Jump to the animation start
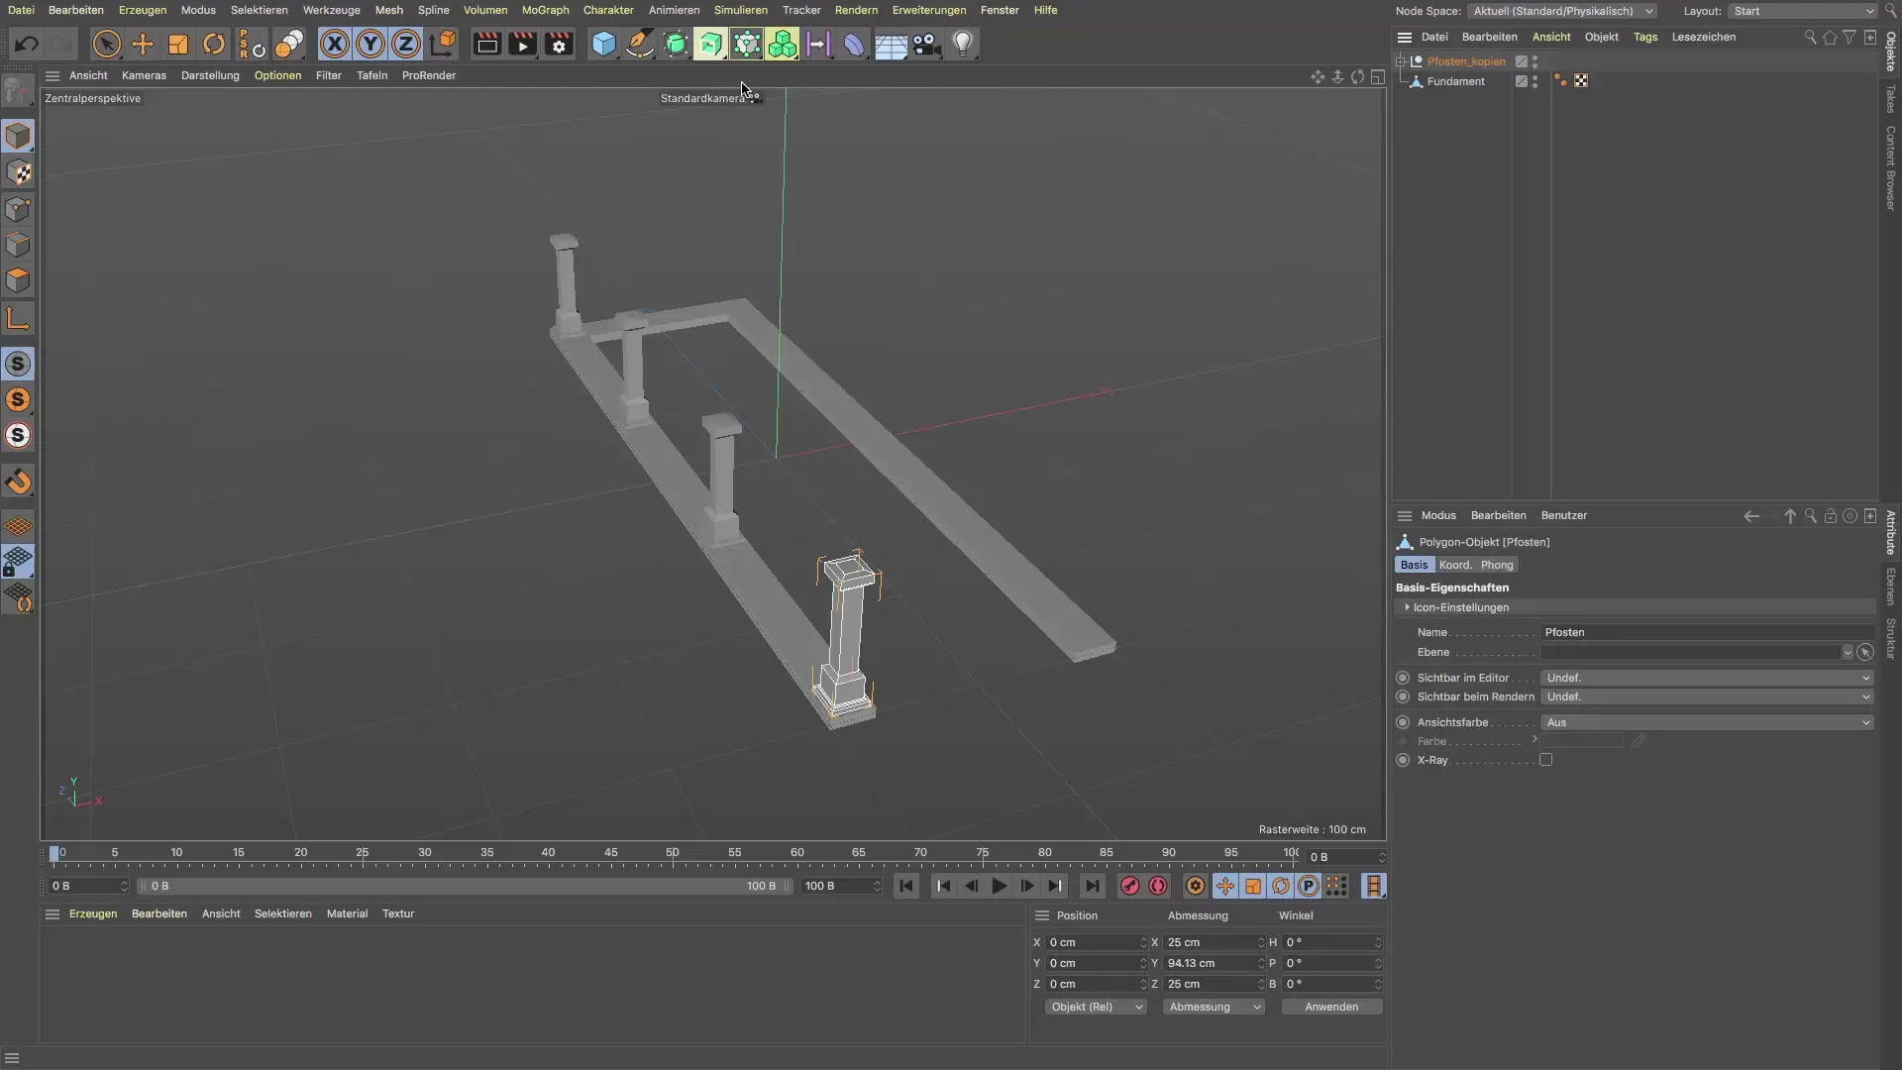 906,886
